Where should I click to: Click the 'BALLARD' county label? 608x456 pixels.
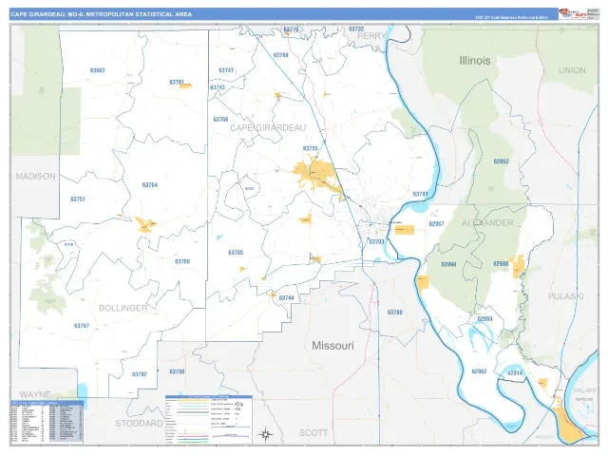[x=584, y=390]
